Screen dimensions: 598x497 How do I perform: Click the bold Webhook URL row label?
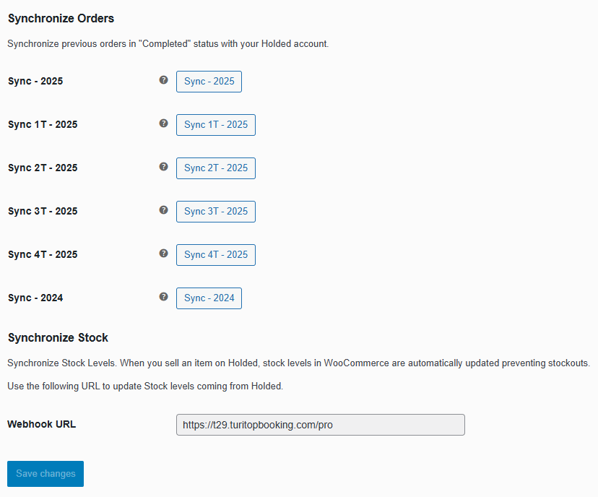pyautogui.click(x=41, y=424)
